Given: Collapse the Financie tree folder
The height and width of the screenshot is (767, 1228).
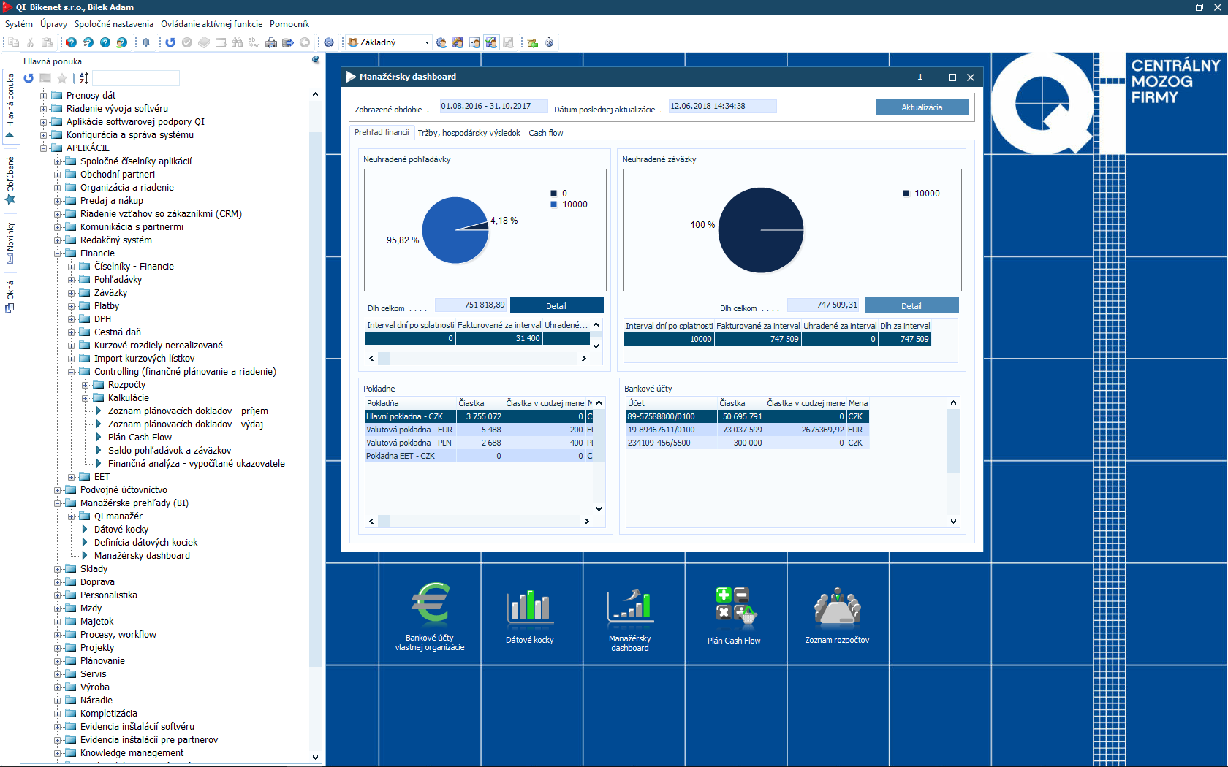Looking at the screenshot, I should pyautogui.click(x=58, y=253).
